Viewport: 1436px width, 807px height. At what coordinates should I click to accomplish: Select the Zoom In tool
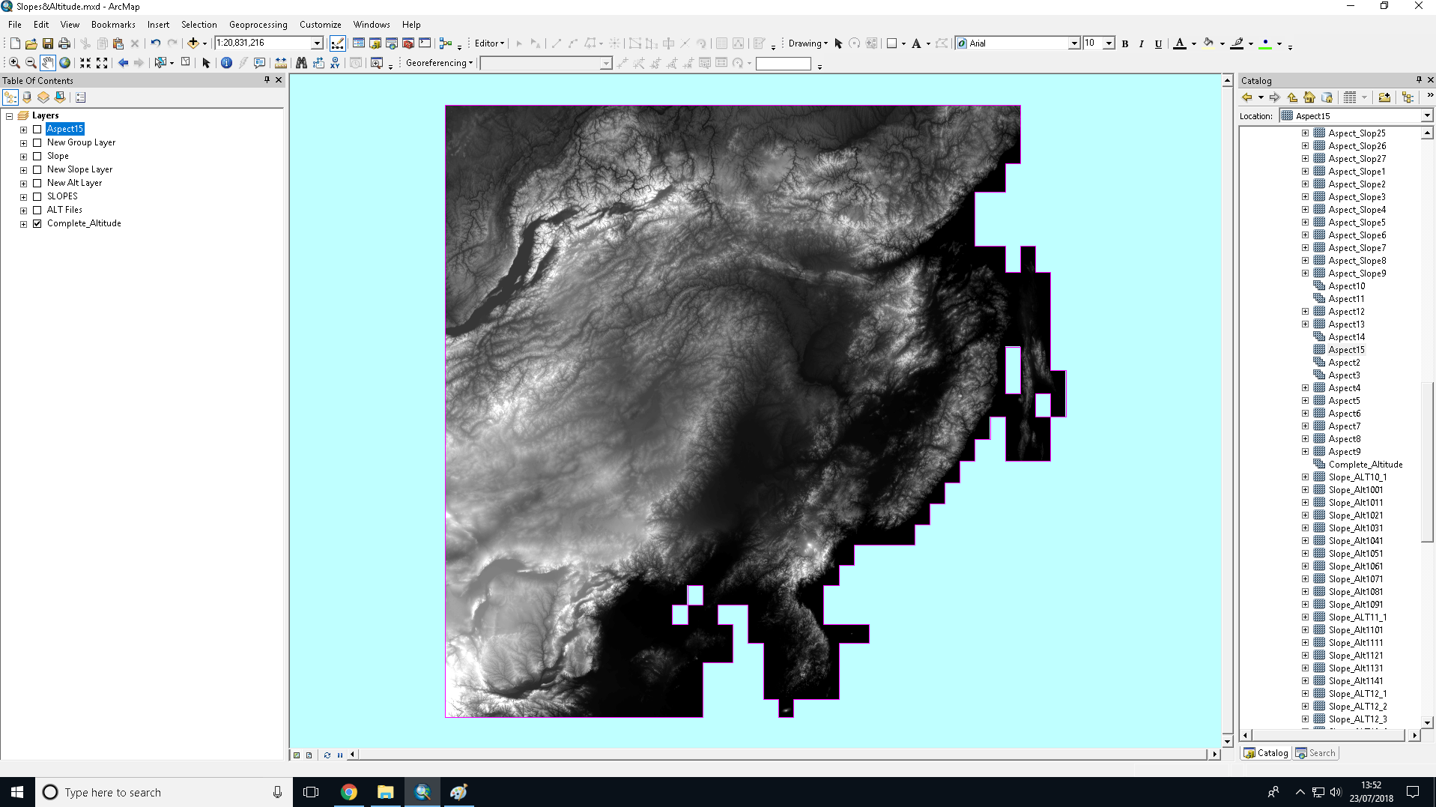click(14, 63)
